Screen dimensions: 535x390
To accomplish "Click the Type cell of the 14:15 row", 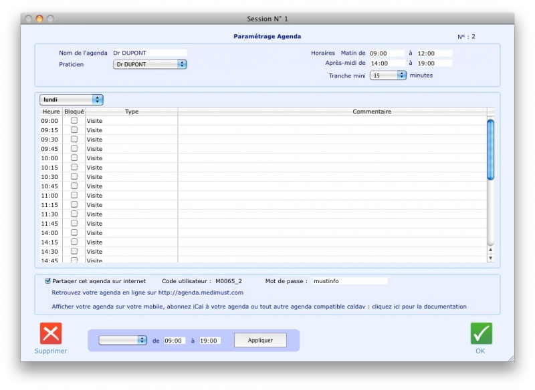I will [132, 242].
